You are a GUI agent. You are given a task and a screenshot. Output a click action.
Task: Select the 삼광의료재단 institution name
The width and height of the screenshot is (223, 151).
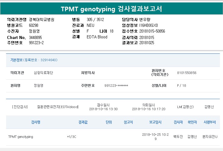pos(43,73)
